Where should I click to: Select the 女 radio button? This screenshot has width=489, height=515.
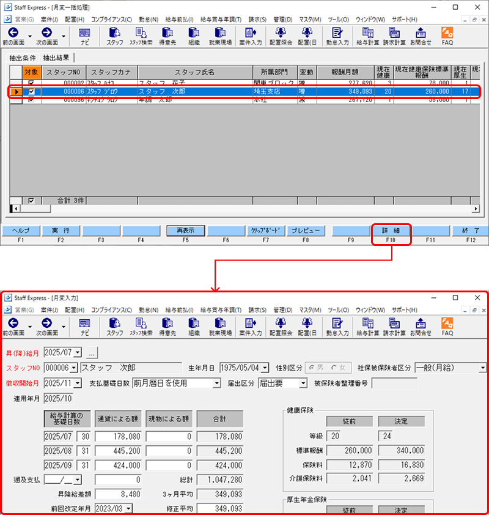(x=334, y=368)
